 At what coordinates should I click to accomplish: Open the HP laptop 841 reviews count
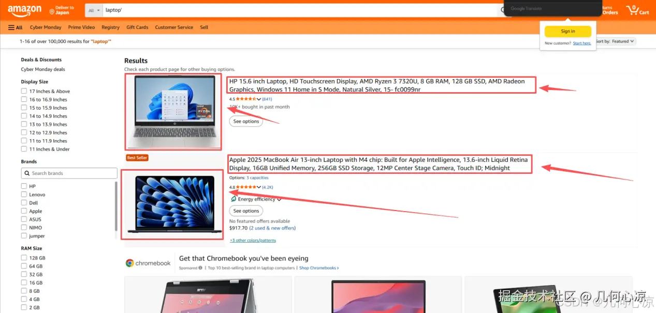[267, 99]
